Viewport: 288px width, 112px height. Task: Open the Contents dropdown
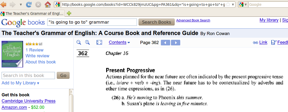[119, 42]
